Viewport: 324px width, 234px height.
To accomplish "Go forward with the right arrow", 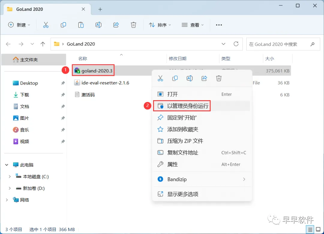I will click(x=21, y=44).
